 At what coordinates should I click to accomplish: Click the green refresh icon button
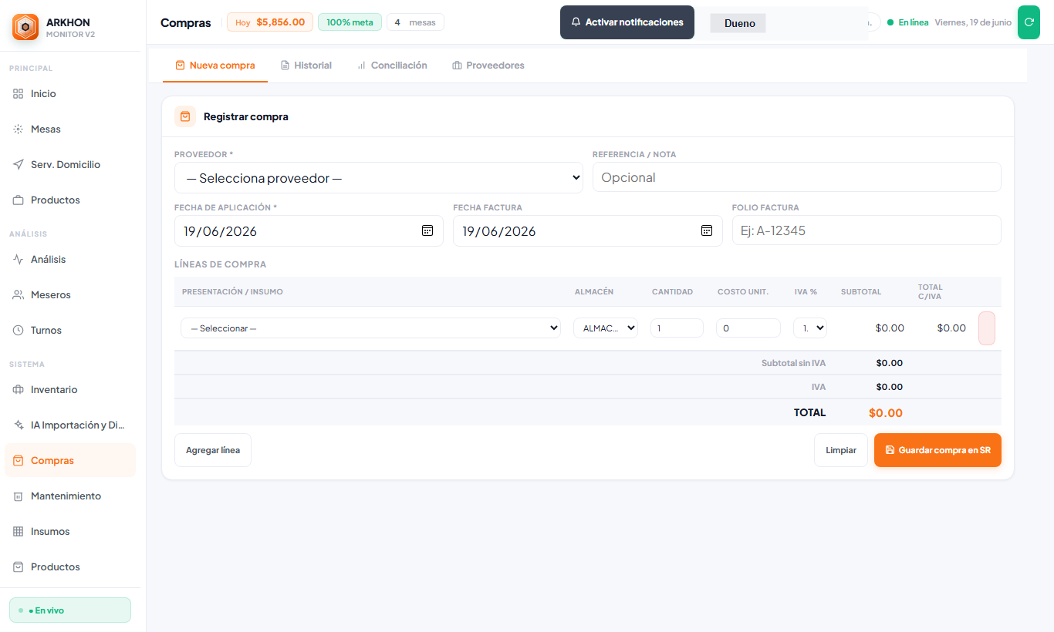coord(1029,22)
